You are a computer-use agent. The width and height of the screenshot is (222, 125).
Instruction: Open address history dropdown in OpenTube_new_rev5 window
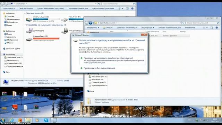[x=180, y=23]
